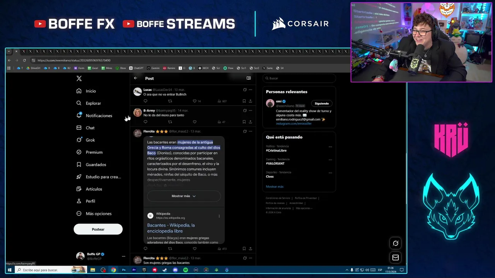Open reader view icon in Post header
This screenshot has width=495, height=278.
(x=249, y=78)
